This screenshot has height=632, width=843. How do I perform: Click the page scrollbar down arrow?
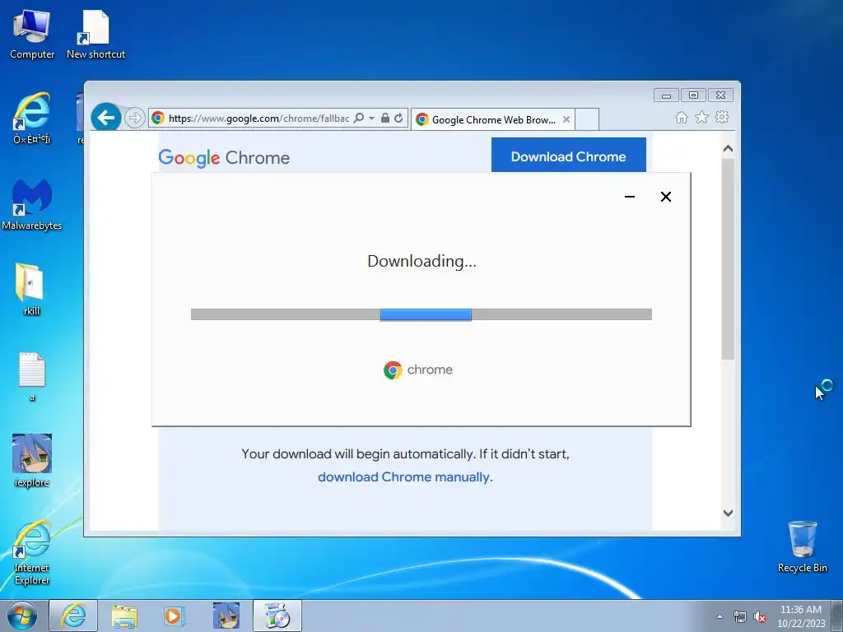(728, 513)
